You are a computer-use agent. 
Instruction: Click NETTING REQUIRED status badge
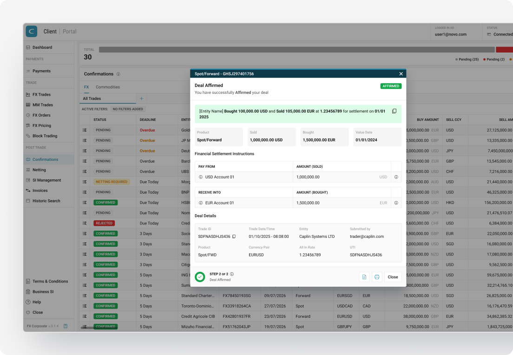pyautogui.click(x=112, y=182)
